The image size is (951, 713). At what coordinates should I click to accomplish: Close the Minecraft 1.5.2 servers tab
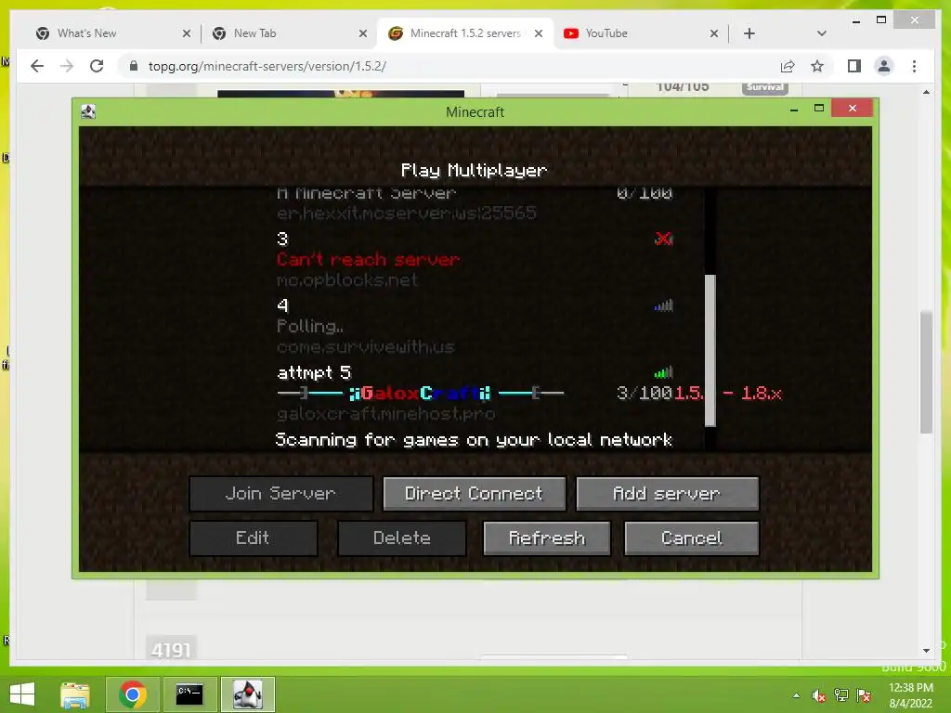[539, 34]
